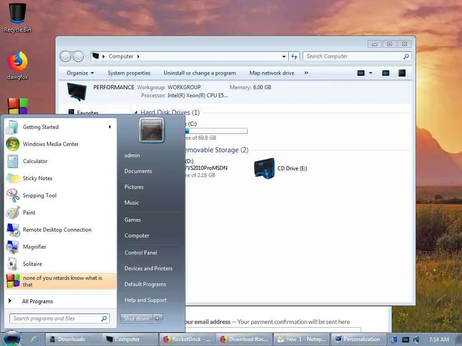Viewport: 462px width, 346px height.
Task: Open the Calculator icon
Action: [x=13, y=161]
